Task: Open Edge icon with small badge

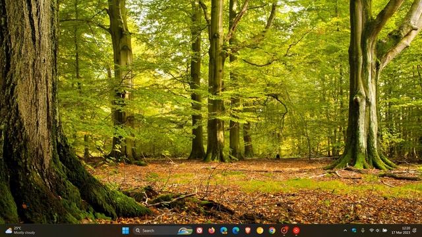Action: point(224,230)
